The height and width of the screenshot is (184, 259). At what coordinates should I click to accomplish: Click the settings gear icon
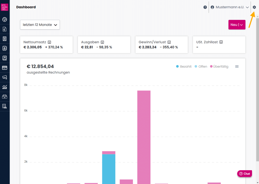click(x=254, y=7)
